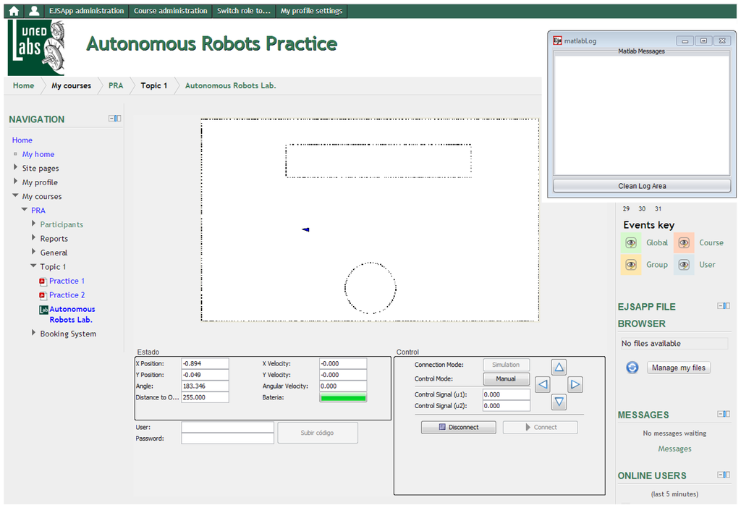Click the User input field
Screen dimensions: 741x508
click(227, 428)
